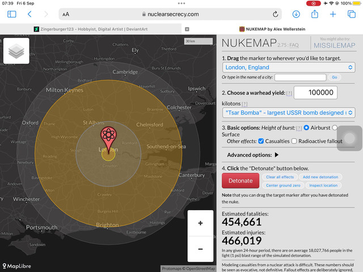
Task: Click the Oxford label on the map
Action: (x=30, y=122)
